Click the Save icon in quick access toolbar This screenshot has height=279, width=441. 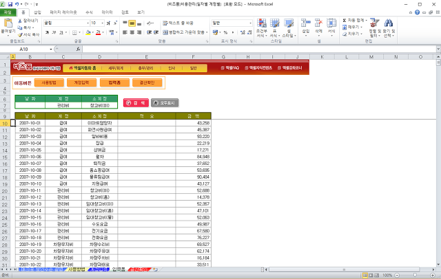(10, 4)
